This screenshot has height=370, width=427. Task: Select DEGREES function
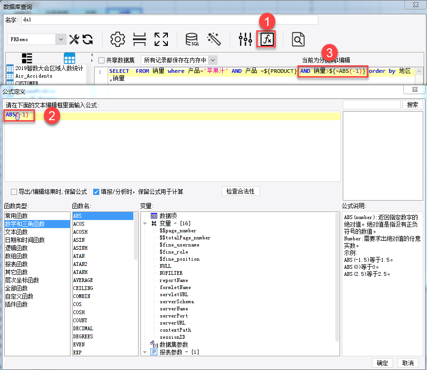(103, 336)
